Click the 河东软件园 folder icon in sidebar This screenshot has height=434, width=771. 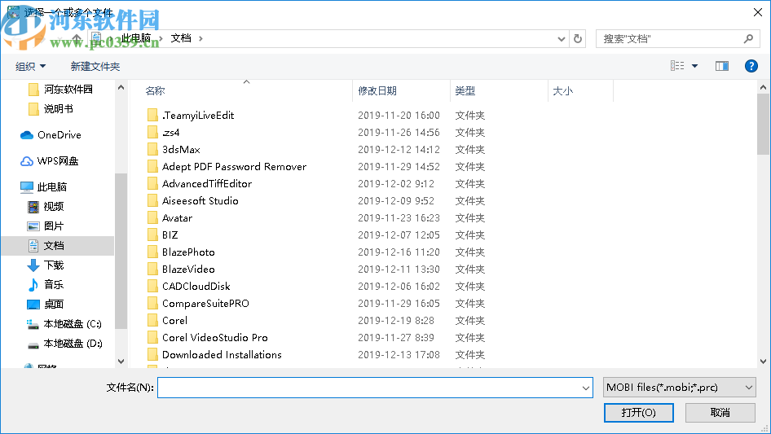33,89
